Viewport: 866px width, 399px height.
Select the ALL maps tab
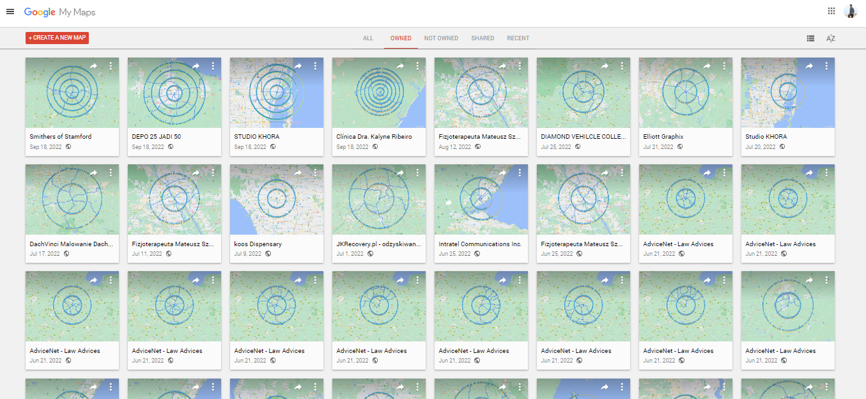click(x=368, y=38)
